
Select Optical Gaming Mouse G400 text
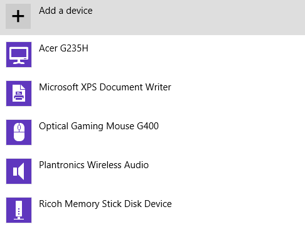(99, 126)
